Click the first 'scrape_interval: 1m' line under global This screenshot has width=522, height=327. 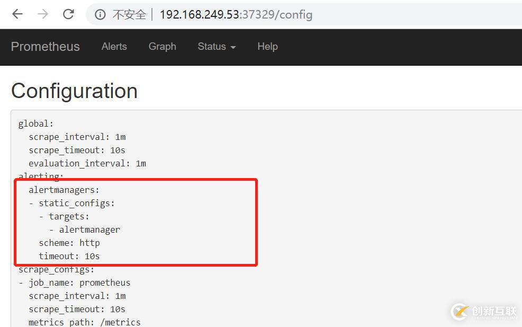(77, 137)
